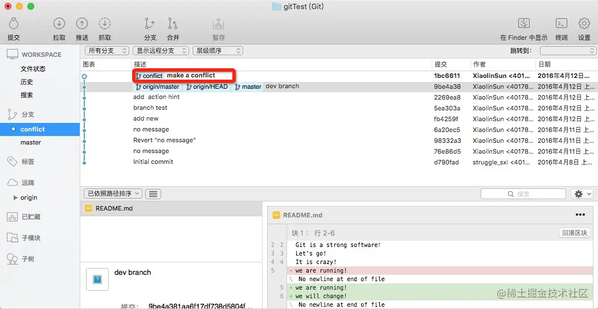598x309 pixels.
Task: Expand the origin remote tree item
Action: coord(15,197)
